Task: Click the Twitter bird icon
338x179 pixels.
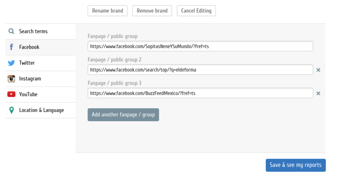Action: pyautogui.click(x=11, y=63)
